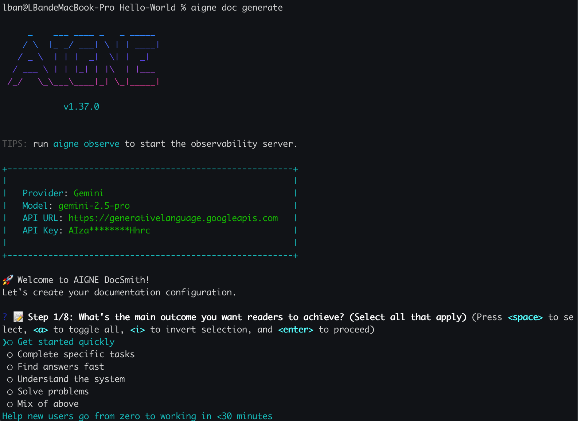Click the Gemini provider value
The width and height of the screenshot is (578, 421).
(x=89, y=193)
